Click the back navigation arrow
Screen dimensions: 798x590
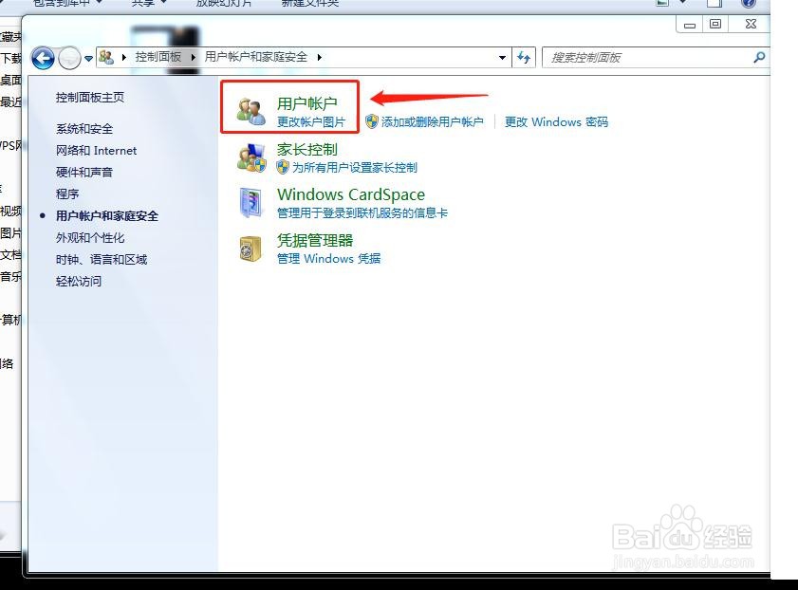pos(43,57)
